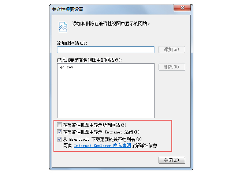Uncheck 在兼容性视图中显示 Intranet 站点 checkbox

[60, 132]
